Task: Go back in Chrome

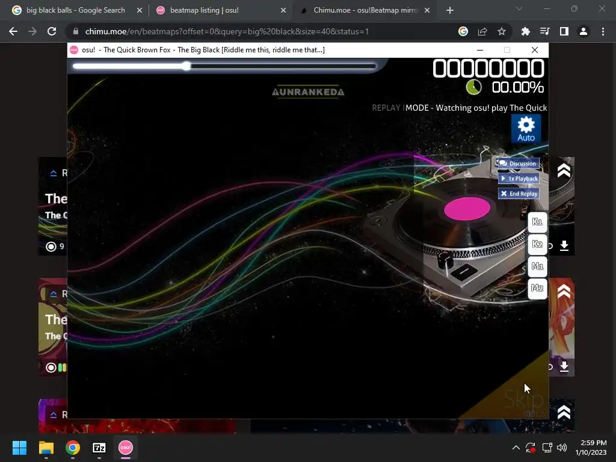Action: tap(13, 31)
